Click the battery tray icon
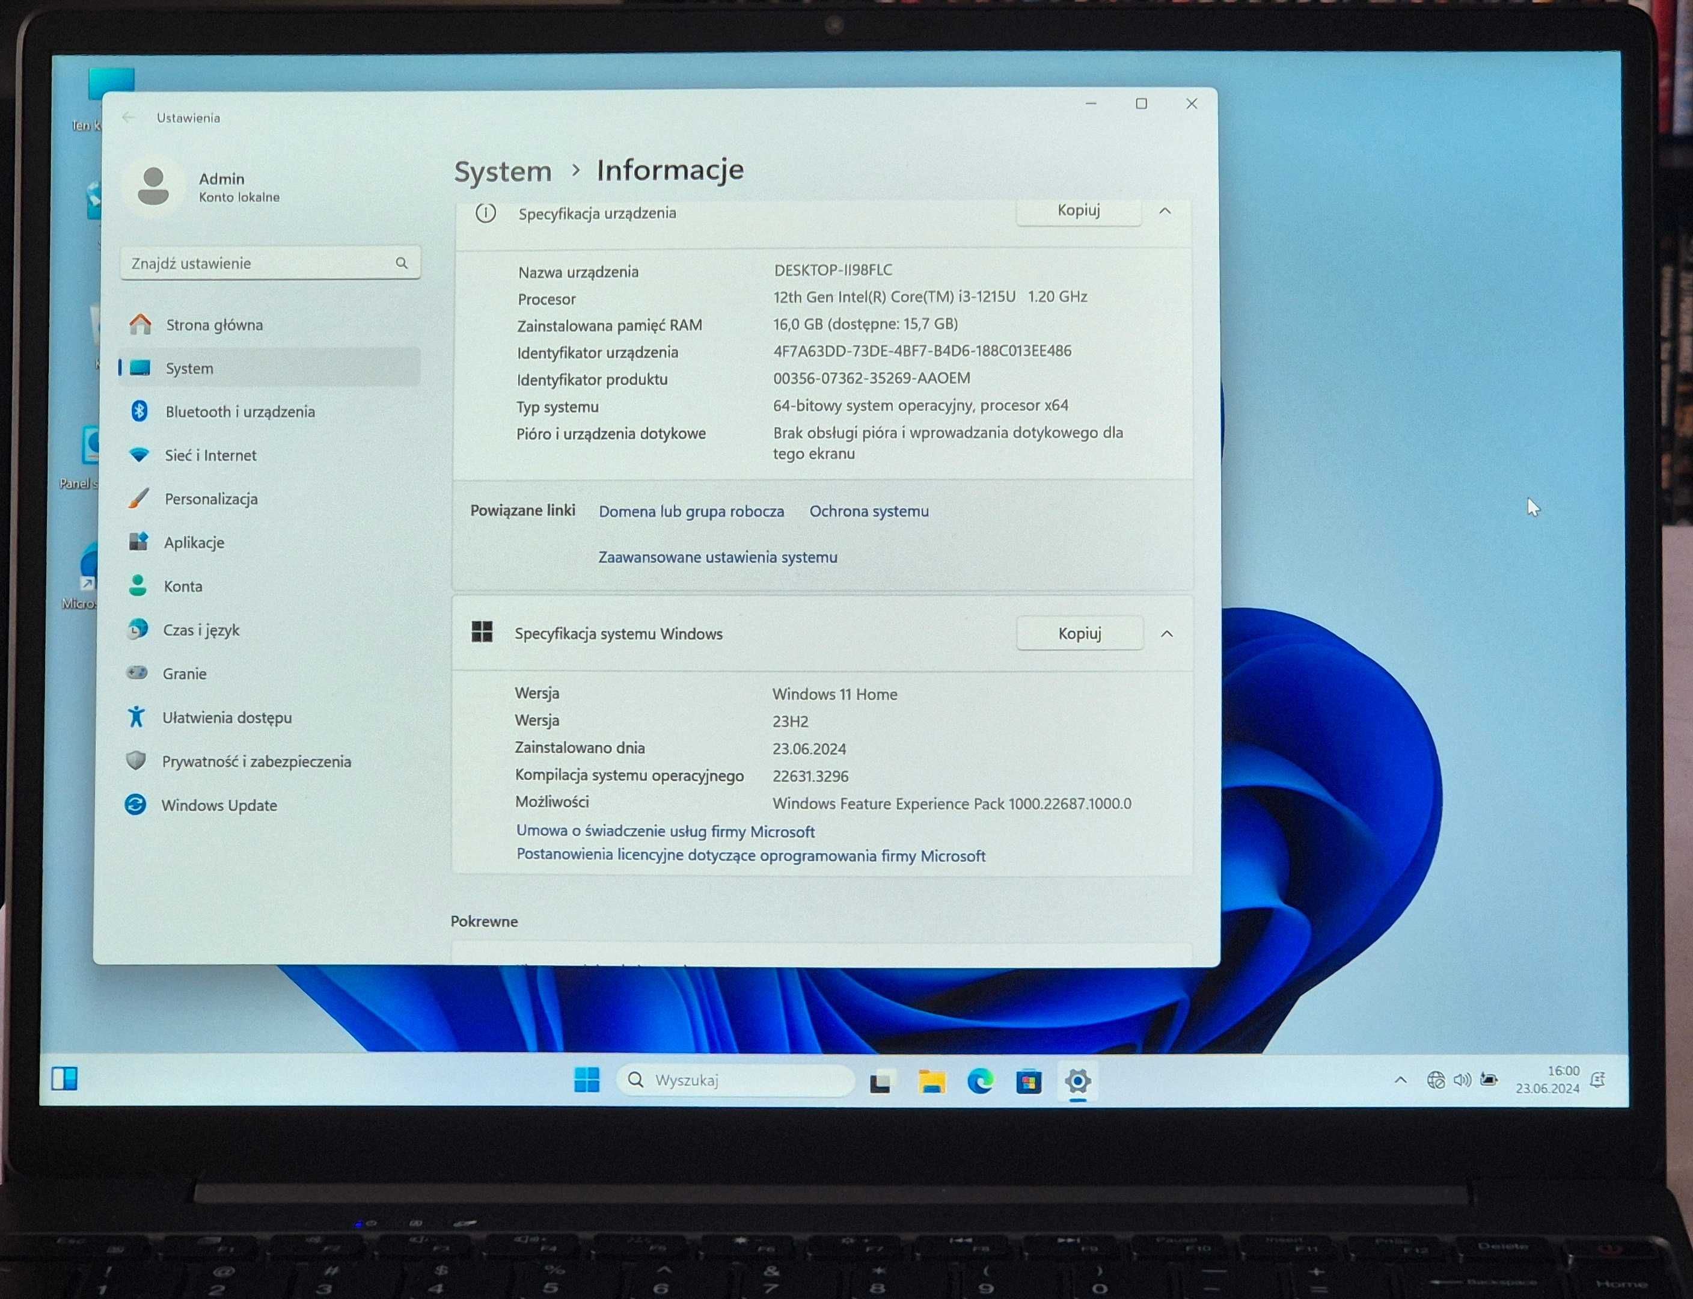The height and width of the screenshot is (1299, 1693). 1489,1079
